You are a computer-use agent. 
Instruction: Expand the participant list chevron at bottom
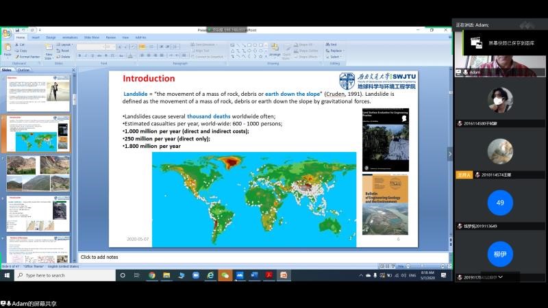pos(501,277)
